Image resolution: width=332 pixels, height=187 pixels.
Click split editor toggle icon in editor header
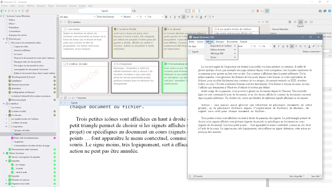coord(267,22)
